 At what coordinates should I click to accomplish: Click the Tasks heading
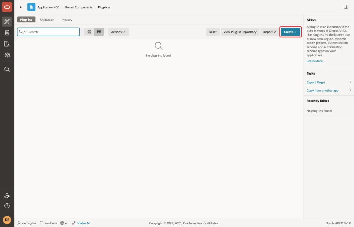(311, 73)
